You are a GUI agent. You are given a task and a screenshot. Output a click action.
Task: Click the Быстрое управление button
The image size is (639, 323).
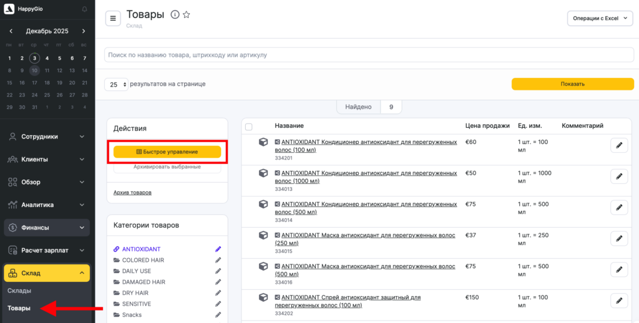coord(167,152)
